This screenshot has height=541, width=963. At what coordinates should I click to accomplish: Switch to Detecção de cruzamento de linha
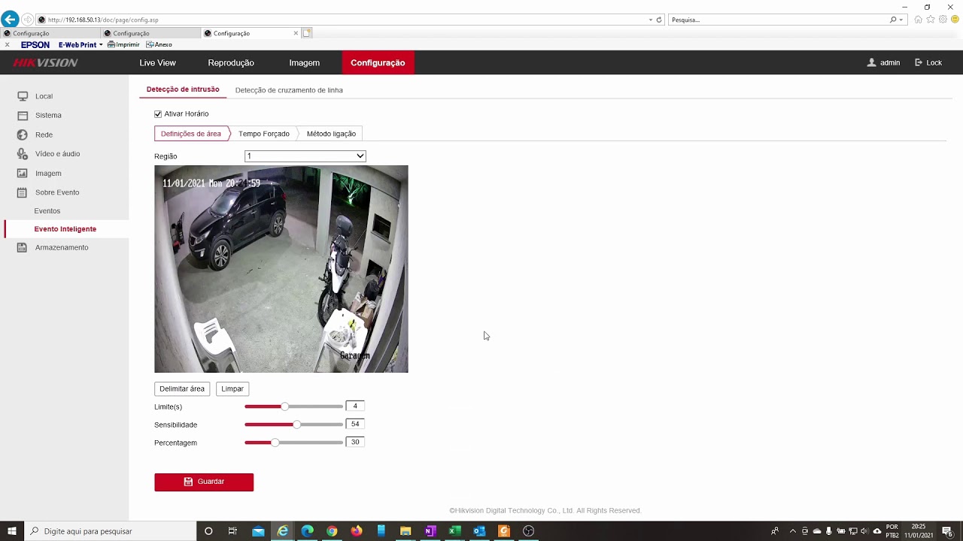pyautogui.click(x=289, y=90)
